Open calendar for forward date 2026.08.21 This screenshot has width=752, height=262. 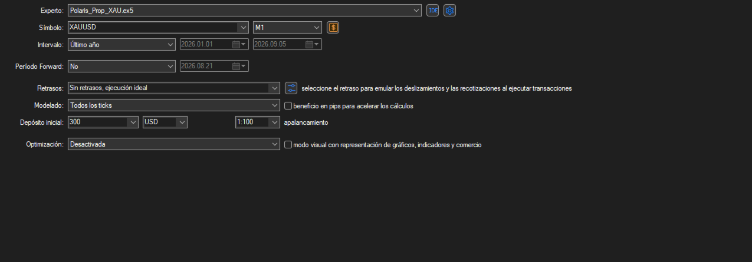pos(239,67)
